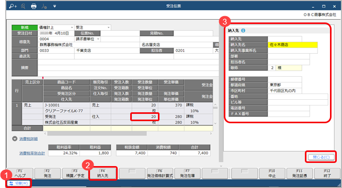Click the F6 発注価格計算式 function key
This screenshot has width=342, height=188.
(x=160, y=173)
